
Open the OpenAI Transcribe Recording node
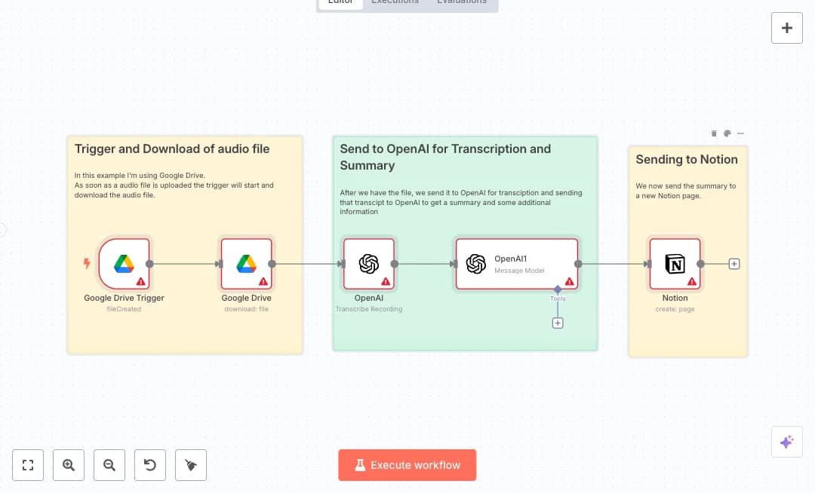(368, 264)
